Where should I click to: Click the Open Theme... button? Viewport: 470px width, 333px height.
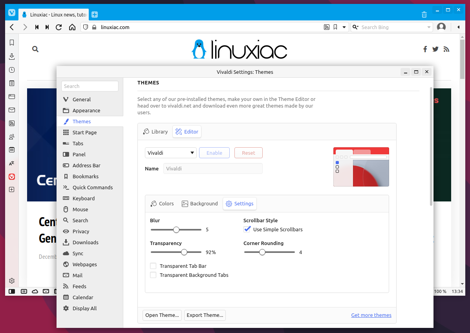(x=162, y=315)
